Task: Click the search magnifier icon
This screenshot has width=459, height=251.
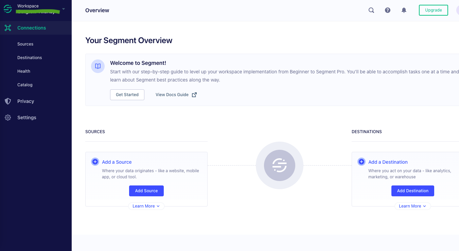Action: coord(371,10)
